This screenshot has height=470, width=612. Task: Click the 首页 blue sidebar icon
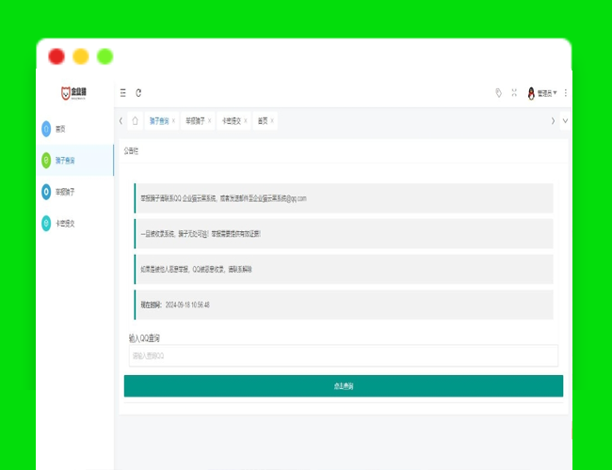46,129
